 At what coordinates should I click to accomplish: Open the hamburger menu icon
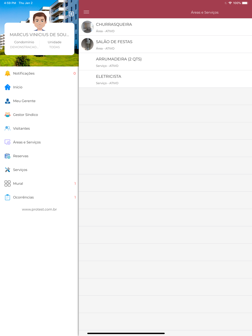[x=86, y=12]
